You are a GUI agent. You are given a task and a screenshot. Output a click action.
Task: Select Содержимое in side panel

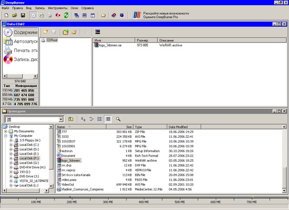click(20, 33)
